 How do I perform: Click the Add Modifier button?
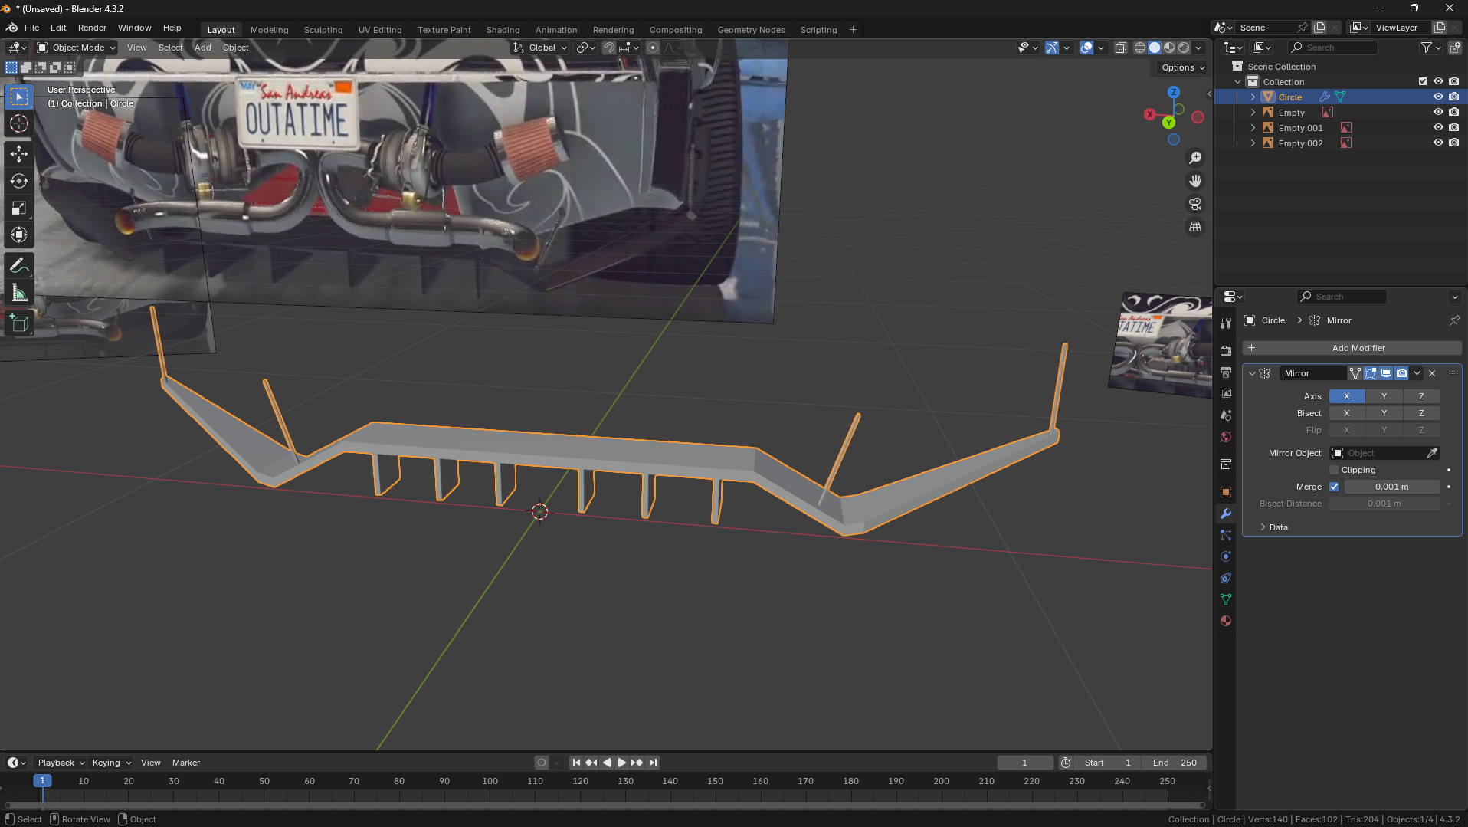(1352, 348)
